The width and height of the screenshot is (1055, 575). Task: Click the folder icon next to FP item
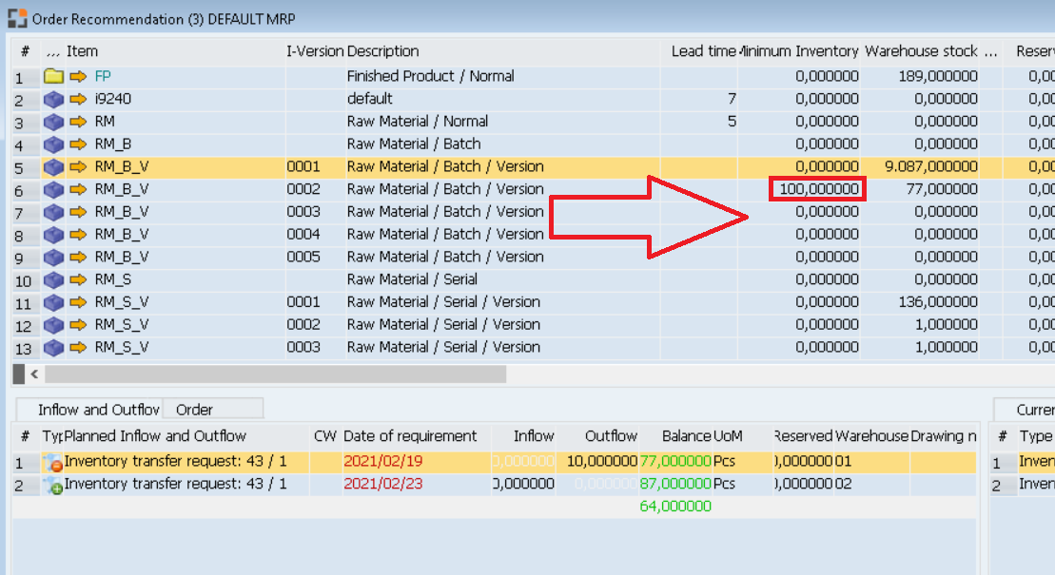(53, 76)
